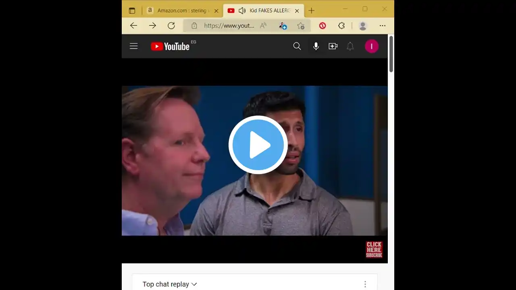Viewport: 516px width, 290px height.
Task: Open the red circular extension icon
Action: 322,26
